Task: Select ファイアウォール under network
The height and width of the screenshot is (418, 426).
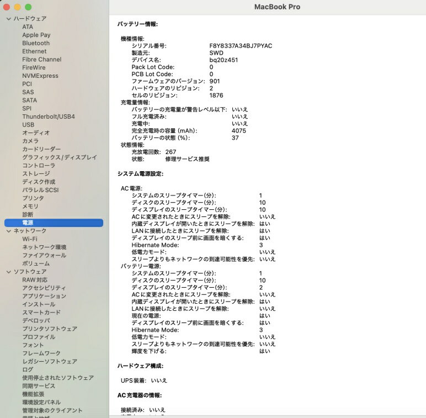Action: click(x=44, y=255)
